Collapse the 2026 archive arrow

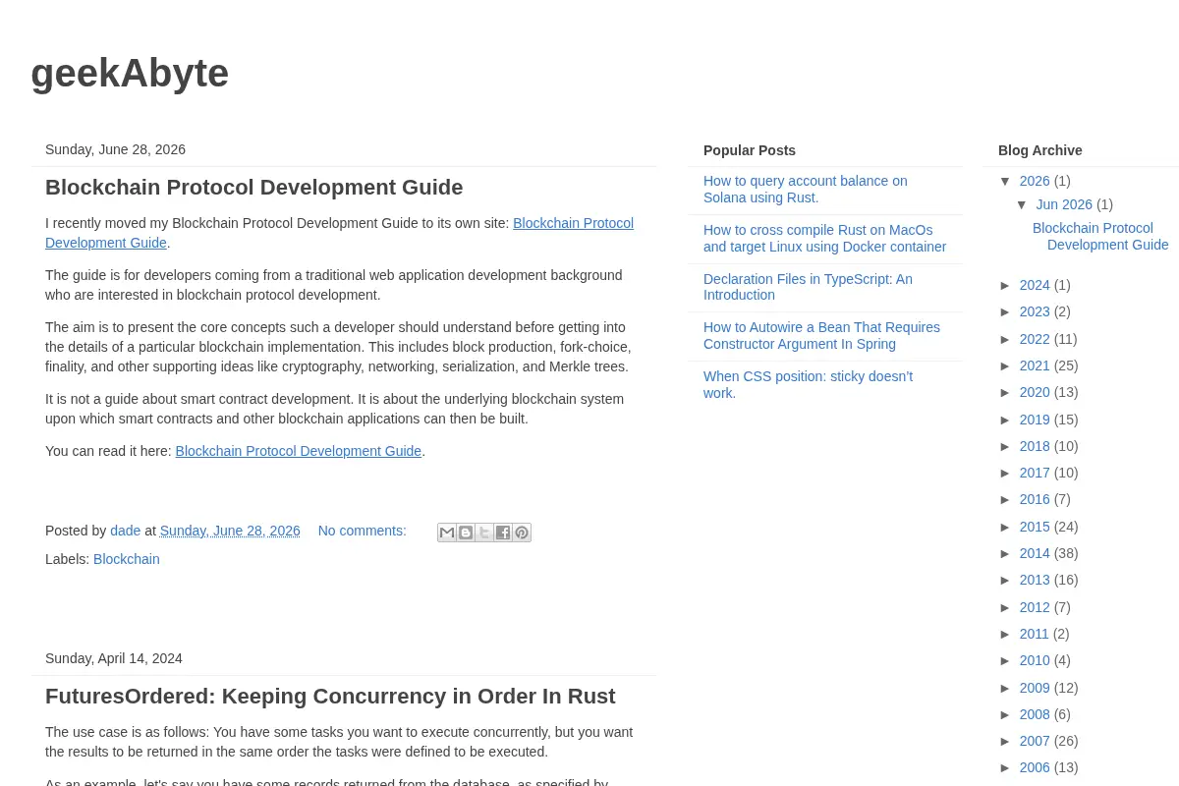coord(1006,181)
